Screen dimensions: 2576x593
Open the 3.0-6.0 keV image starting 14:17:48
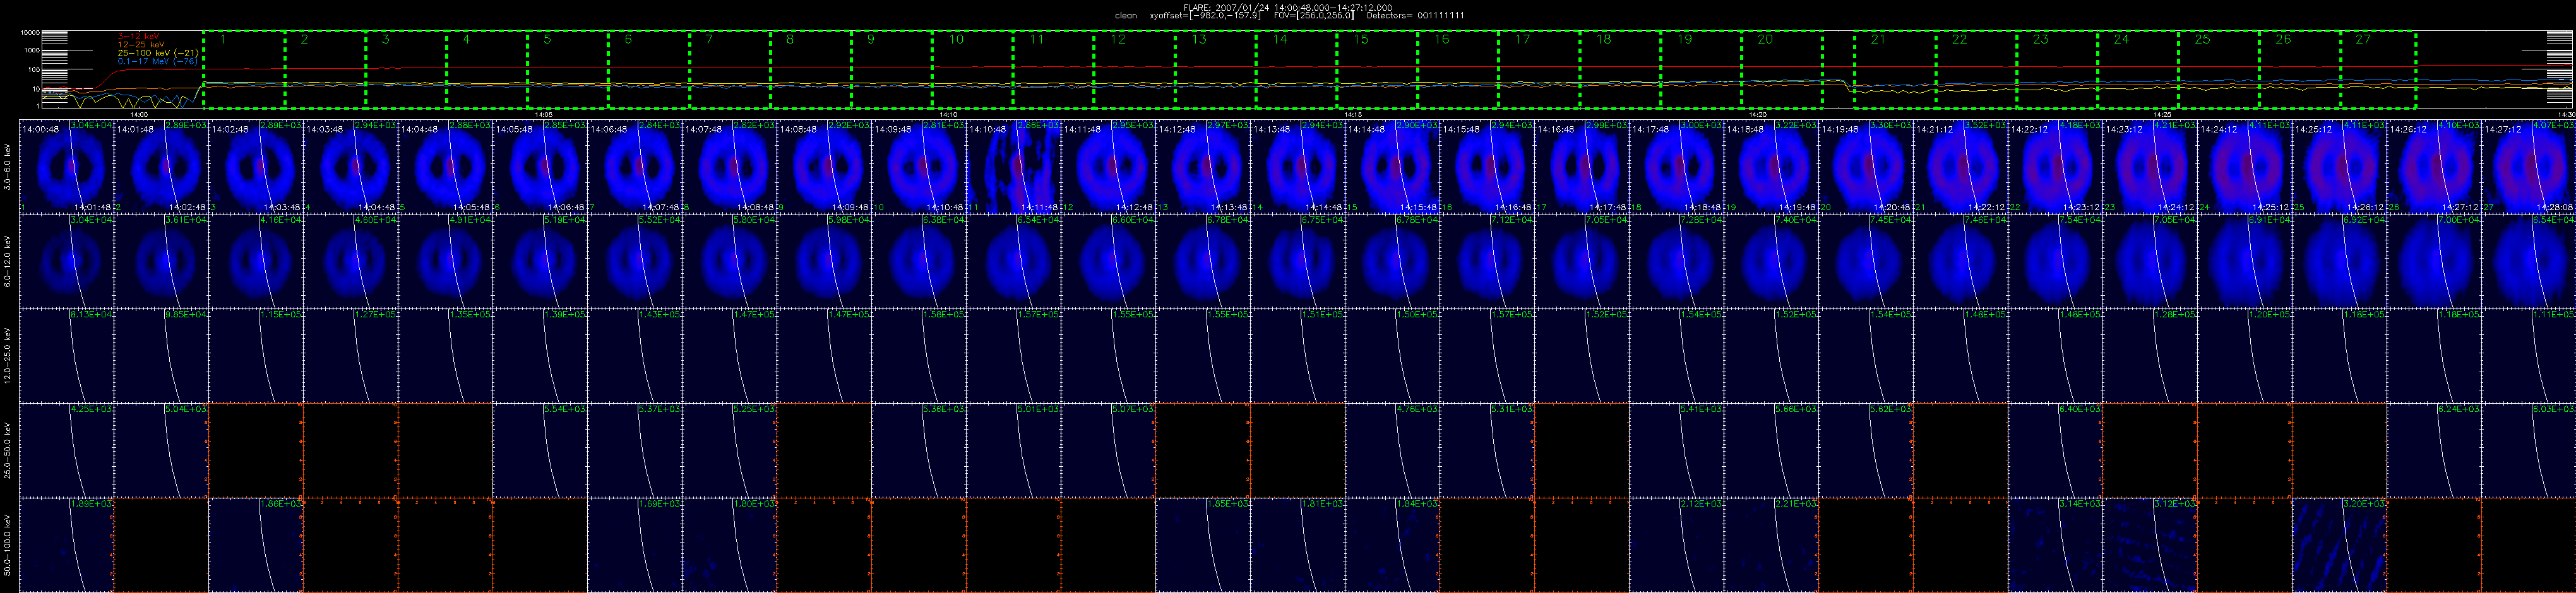[1676, 167]
